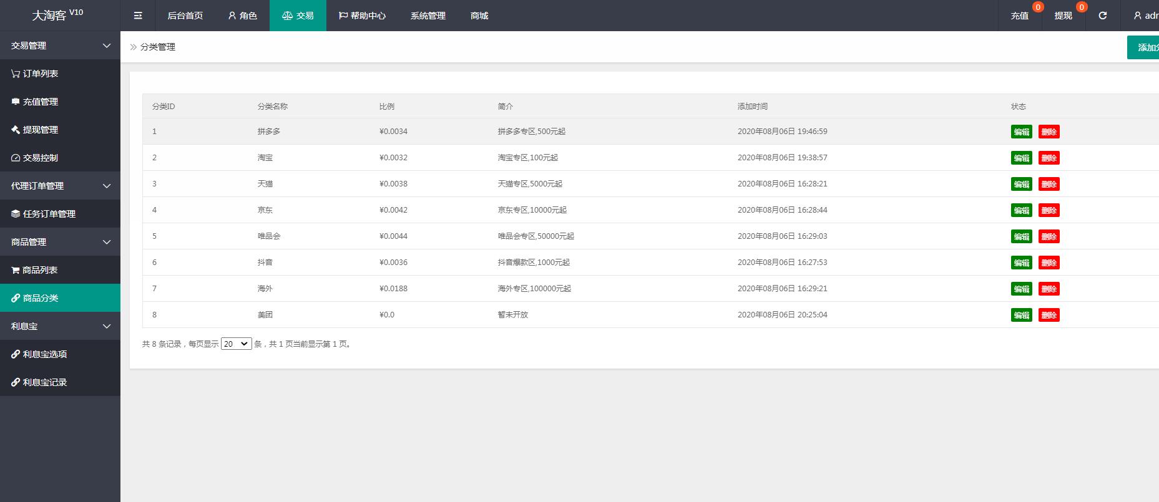Click 编辑 button for 拼多多 row
Viewport: 1159px width, 502px height.
[x=1021, y=132]
